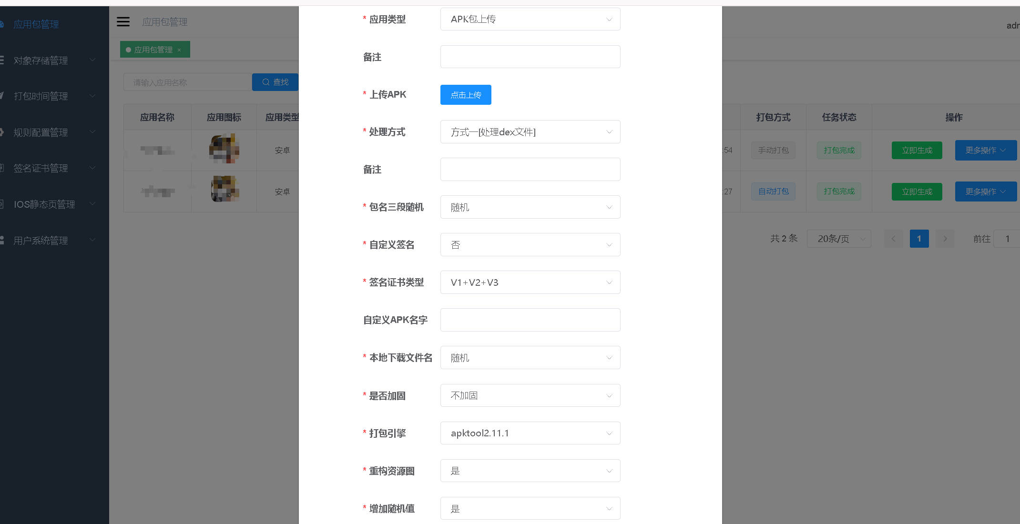The width and height of the screenshot is (1020, 524).
Task: Click the 用户系统管理 user icon
Action: (1, 240)
